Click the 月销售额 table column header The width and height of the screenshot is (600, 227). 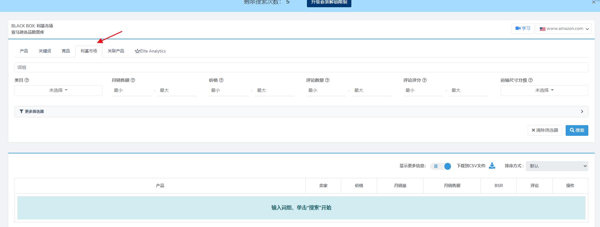coord(452,186)
